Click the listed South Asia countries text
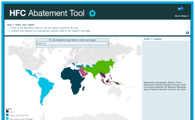The image size is (195, 120). 165,86
